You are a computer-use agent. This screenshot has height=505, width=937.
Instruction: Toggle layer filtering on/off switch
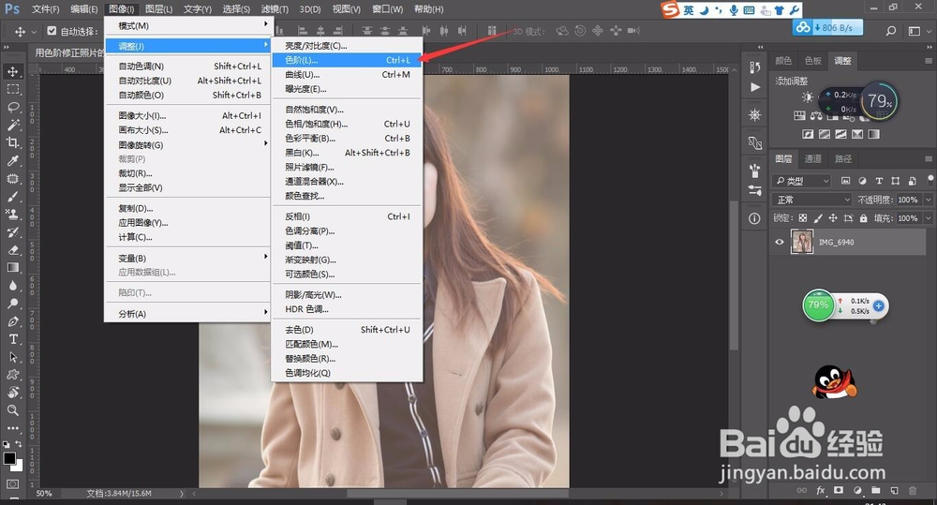930,179
